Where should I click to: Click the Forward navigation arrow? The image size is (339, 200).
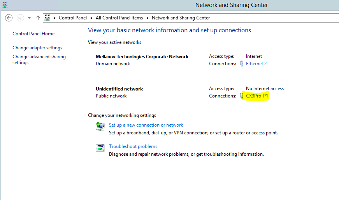click(20, 18)
